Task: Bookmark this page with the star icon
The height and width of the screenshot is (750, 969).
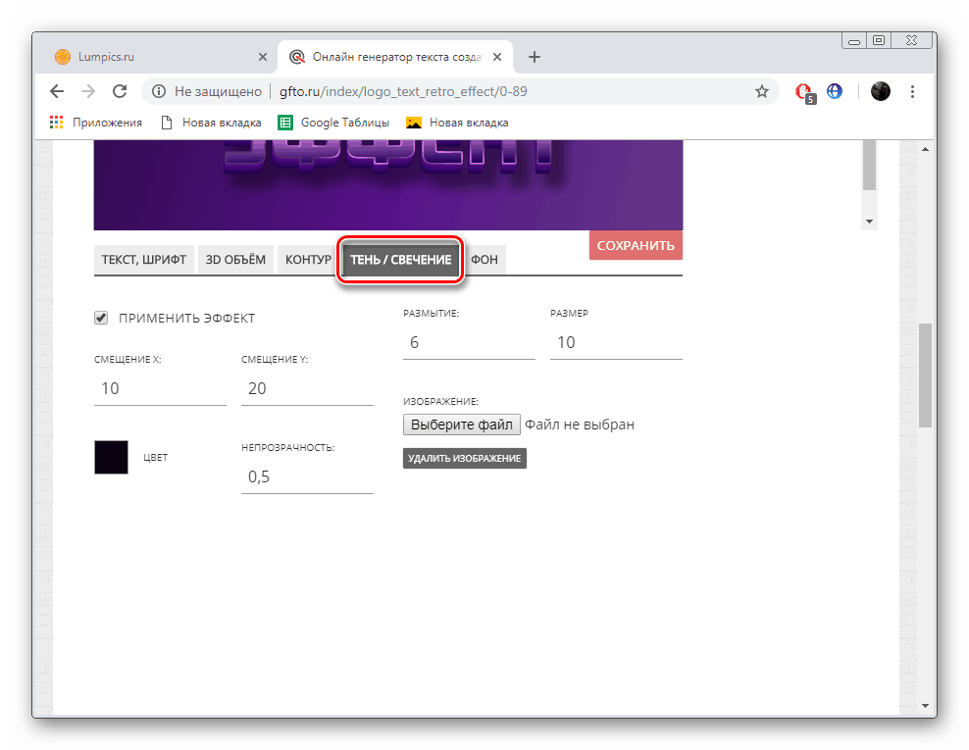Action: [x=762, y=91]
